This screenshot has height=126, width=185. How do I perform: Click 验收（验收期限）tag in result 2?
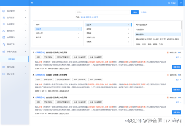point(96,80)
